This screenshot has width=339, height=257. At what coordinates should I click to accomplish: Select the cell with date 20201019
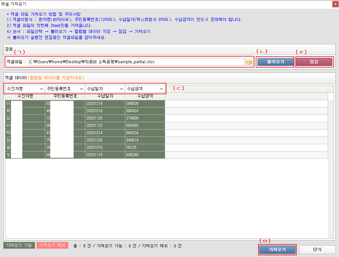pos(105,111)
